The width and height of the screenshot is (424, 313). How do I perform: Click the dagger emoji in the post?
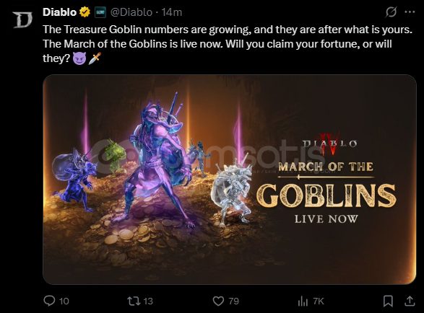coord(95,58)
